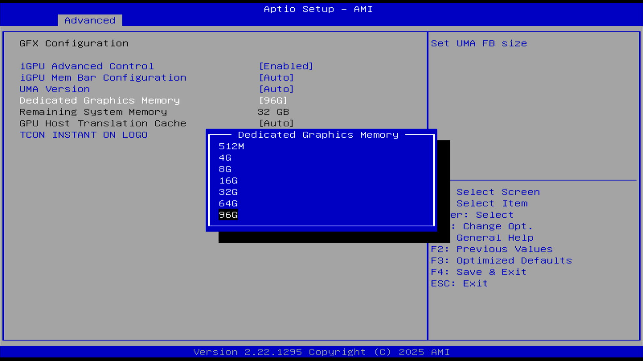
Task: Select iGPU Advanced Control setting label
Action: [87, 66]
